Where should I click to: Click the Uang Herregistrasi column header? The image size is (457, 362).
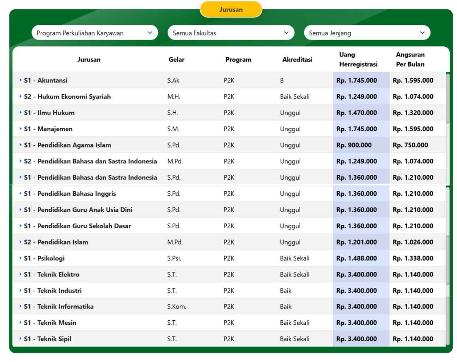[358, 59]
